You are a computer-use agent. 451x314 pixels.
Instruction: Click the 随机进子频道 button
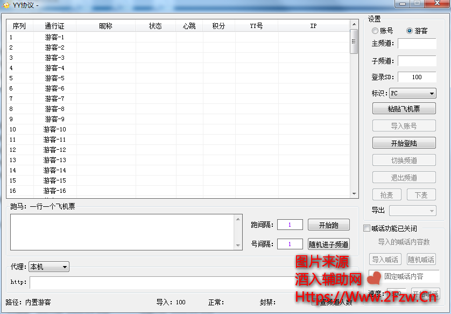[329, 244]
